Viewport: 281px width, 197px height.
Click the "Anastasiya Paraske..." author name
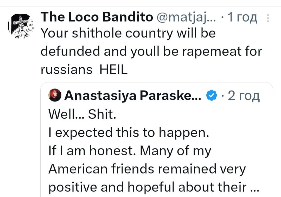point(132,96)
